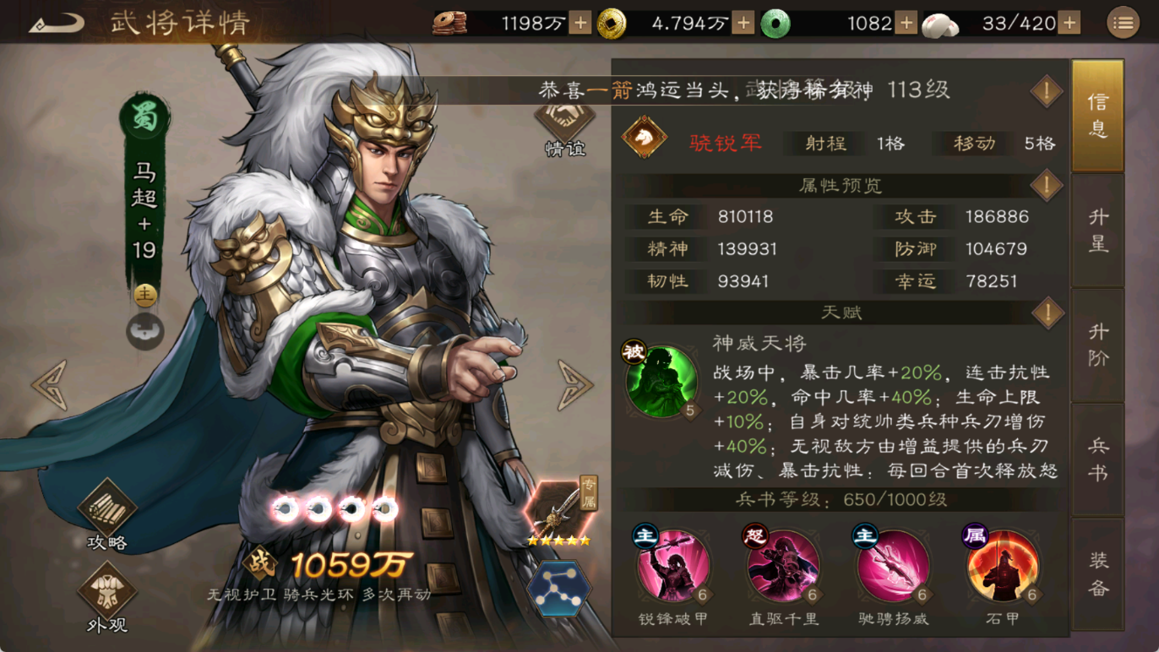
Task: Expand info next to 天赋 header
Action: pyautogui.click(x=1047, y=312)
